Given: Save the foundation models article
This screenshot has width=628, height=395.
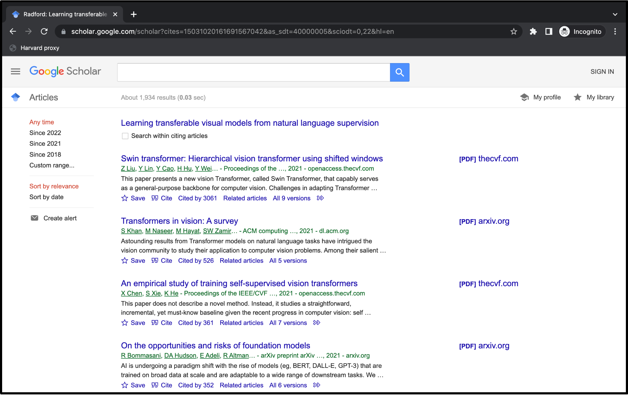Looking at the screenshot, I should click(133, 385).
